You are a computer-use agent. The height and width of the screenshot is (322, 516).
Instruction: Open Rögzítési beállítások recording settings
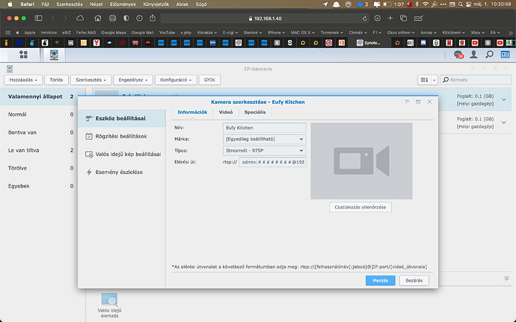[121, 136]
